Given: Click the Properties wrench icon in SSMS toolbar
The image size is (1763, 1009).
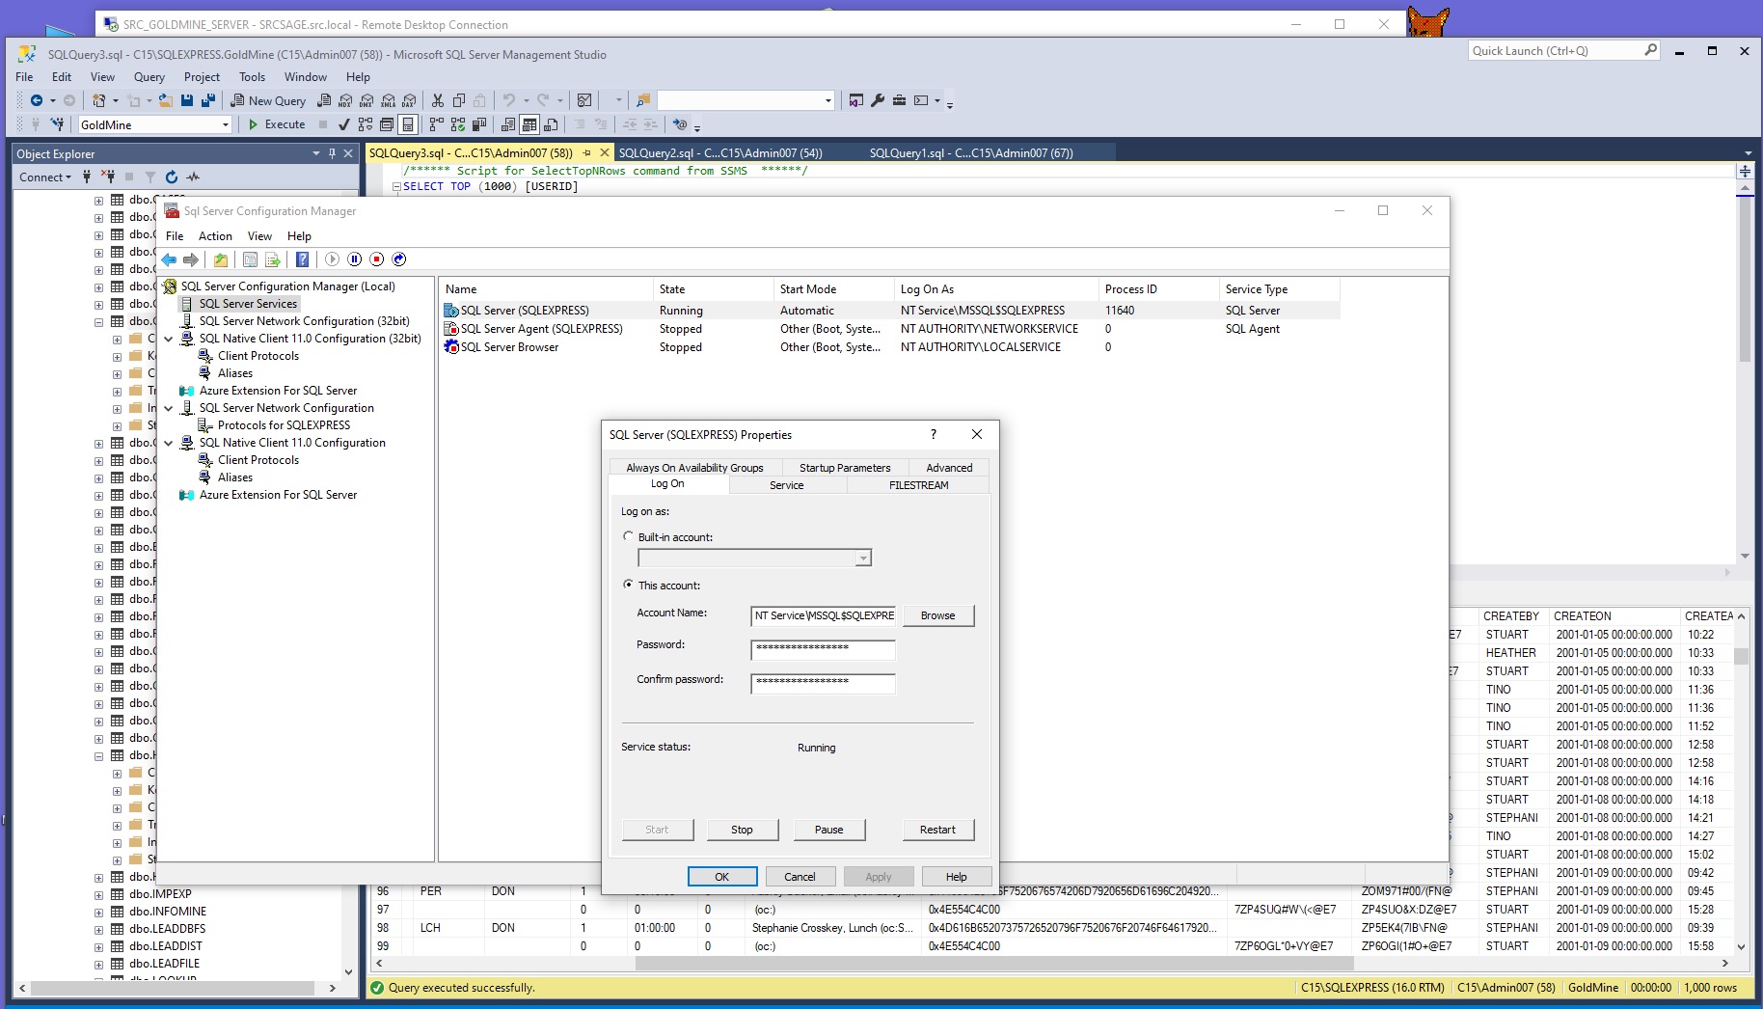Looking at the screenshot, I should 878,100.
